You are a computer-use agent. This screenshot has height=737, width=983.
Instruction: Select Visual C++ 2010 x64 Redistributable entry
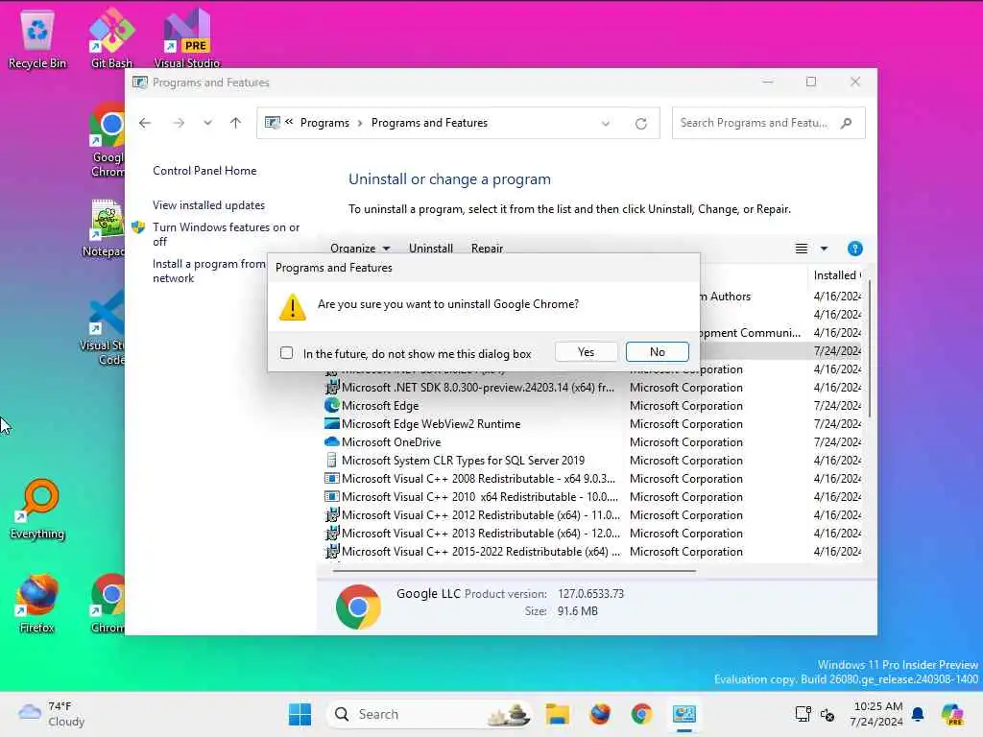tap(592, 496)
